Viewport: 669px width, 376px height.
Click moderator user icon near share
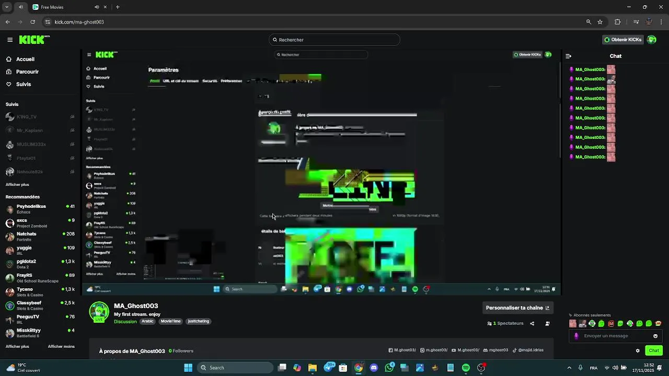tap(547, 323)
